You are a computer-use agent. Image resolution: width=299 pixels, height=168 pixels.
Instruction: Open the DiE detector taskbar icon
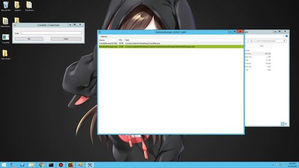point(71,165)
